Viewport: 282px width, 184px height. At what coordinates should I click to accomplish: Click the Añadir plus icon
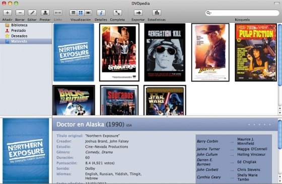(8, 13)
